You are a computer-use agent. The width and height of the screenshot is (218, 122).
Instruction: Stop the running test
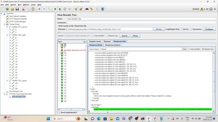pos(65,9)
